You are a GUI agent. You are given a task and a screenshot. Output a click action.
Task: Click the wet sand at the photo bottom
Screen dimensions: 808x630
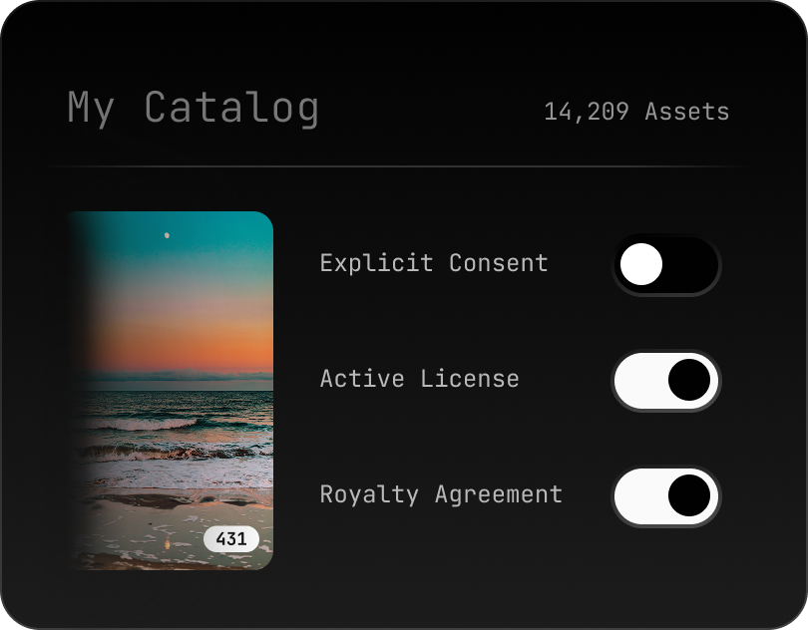(150, 528)
